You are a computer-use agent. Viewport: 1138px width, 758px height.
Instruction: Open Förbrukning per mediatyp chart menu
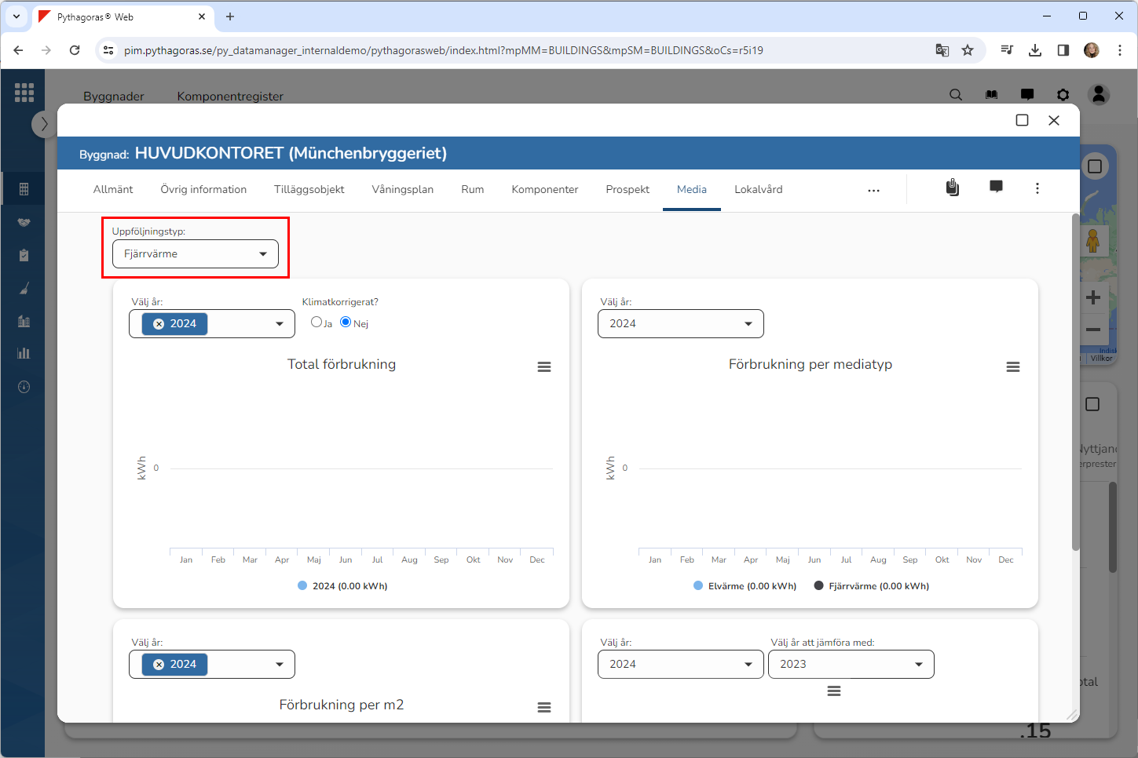pyautogui.click(x=1012, y=367)
